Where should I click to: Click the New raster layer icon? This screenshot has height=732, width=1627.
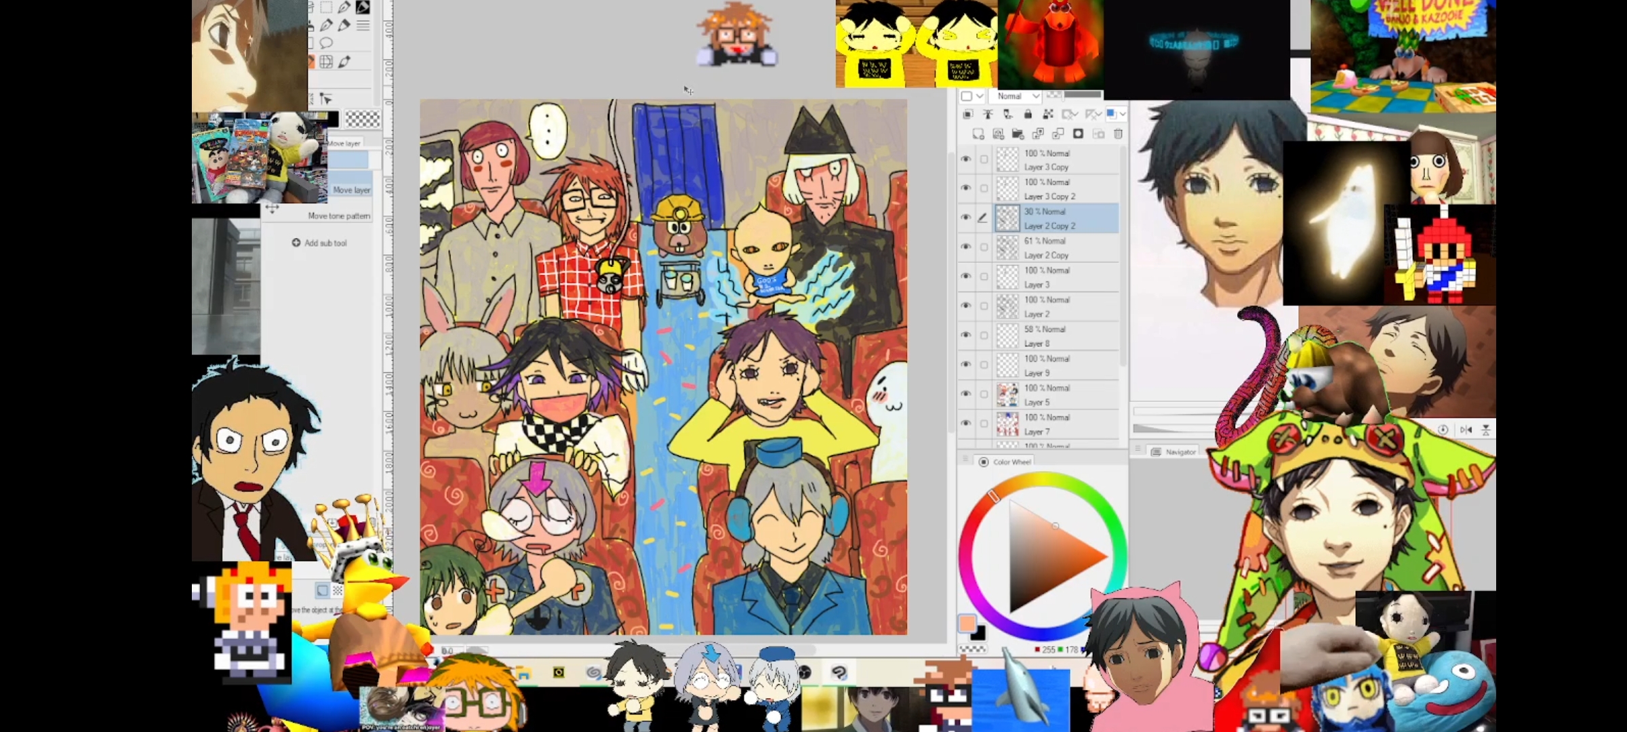pos(978,134)
